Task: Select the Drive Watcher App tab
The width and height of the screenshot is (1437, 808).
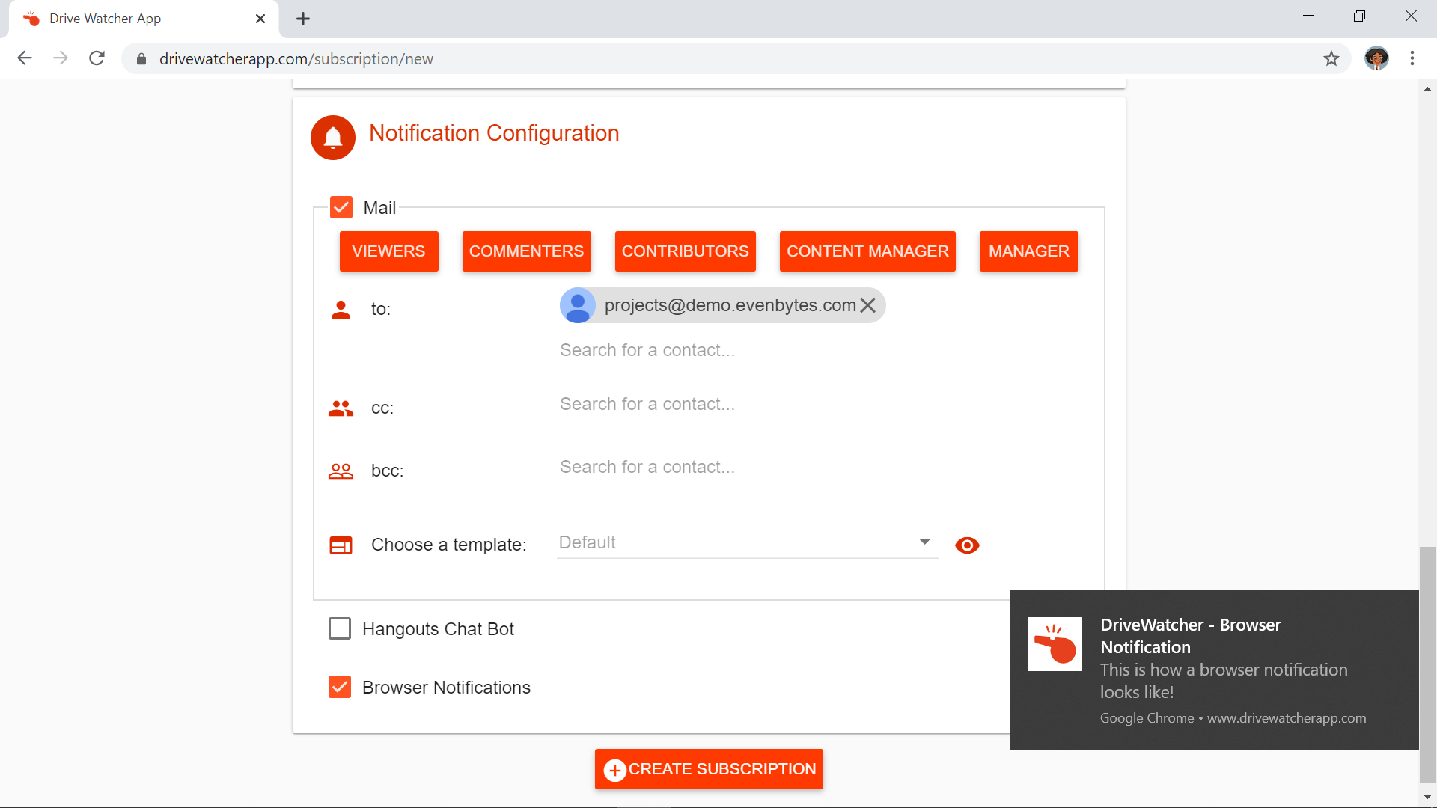Action: tap(143, 19)
